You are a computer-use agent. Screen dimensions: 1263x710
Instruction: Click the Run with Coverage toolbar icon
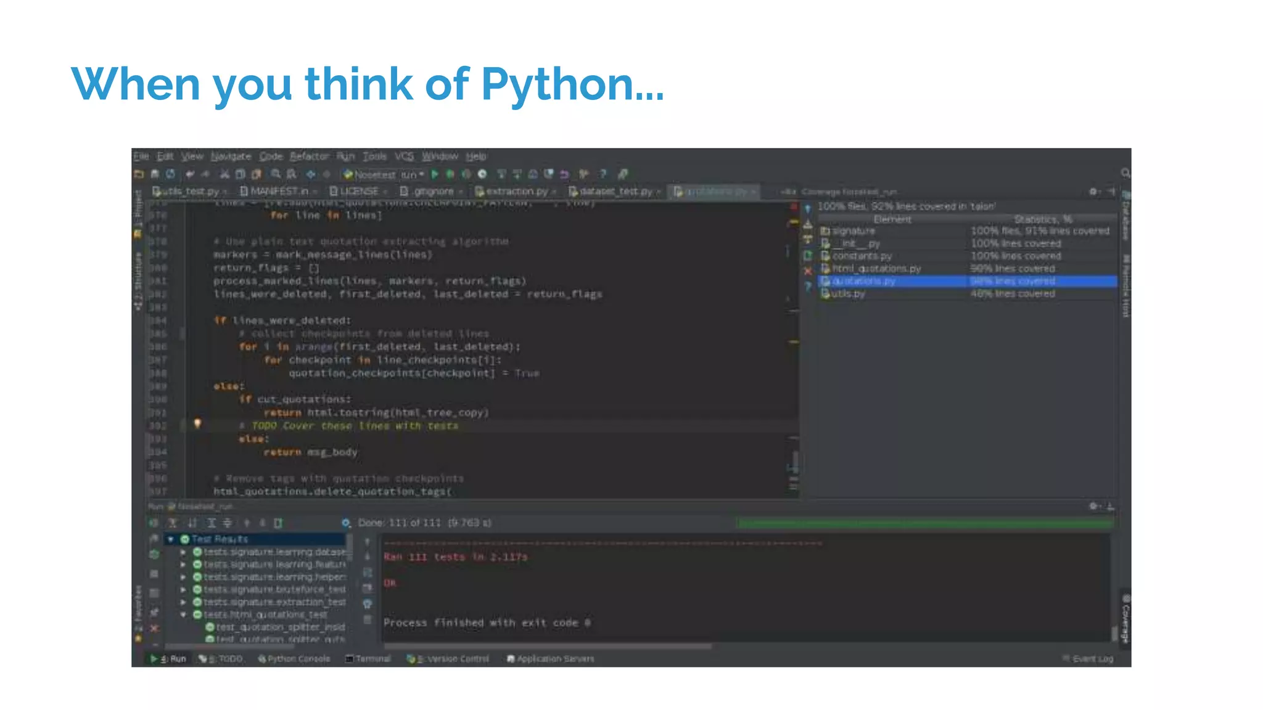coord(466,174)
